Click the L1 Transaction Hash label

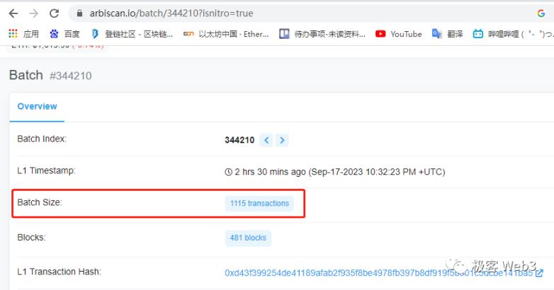60,272
